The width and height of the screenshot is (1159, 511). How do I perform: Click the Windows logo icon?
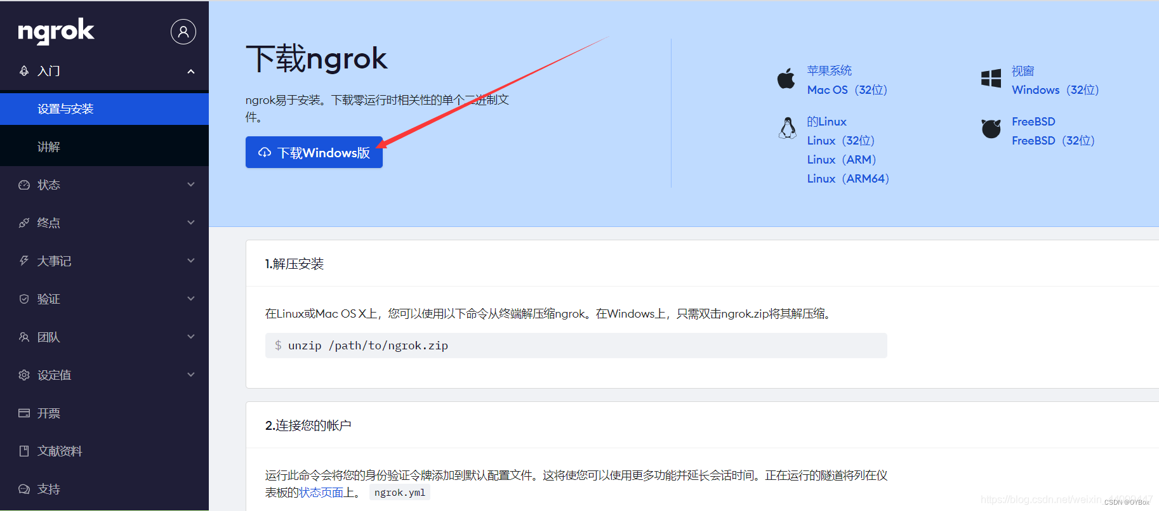991,79
